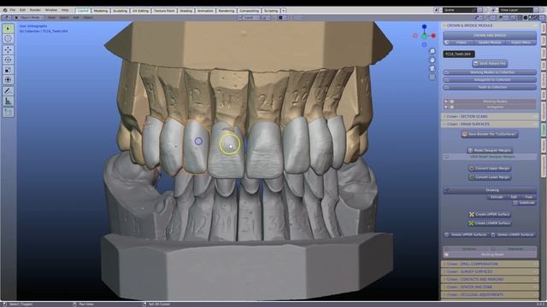The height and width of the screenshot is (307, 547).
Task: Click Create LOWER Surface button
Action: [x=490, y=223]
